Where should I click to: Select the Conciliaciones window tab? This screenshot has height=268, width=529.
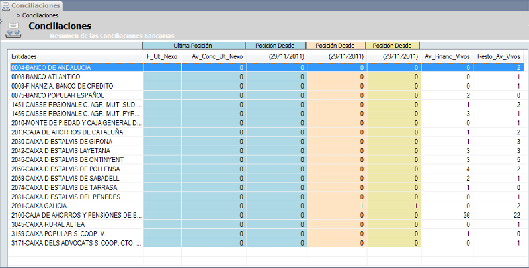pos(31,6)
